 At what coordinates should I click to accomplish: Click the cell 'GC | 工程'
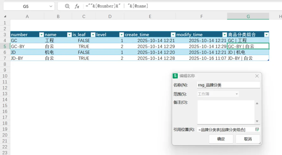[x=248, y=40]
